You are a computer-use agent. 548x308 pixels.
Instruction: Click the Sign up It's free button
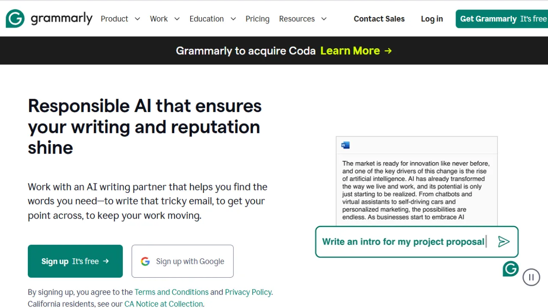coord(75,261)
